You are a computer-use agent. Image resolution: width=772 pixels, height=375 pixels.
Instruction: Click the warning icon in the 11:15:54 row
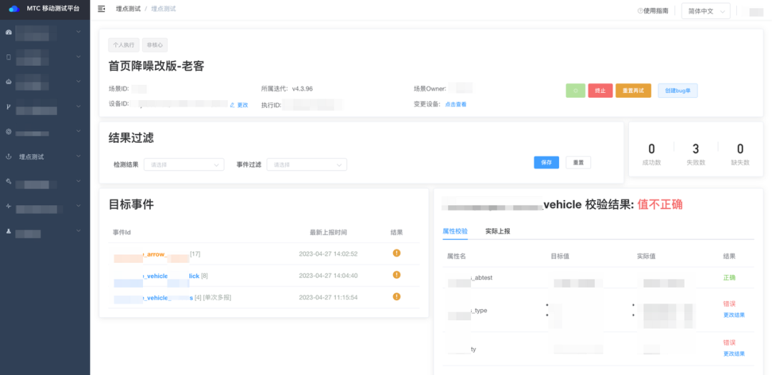click(396, 296)
